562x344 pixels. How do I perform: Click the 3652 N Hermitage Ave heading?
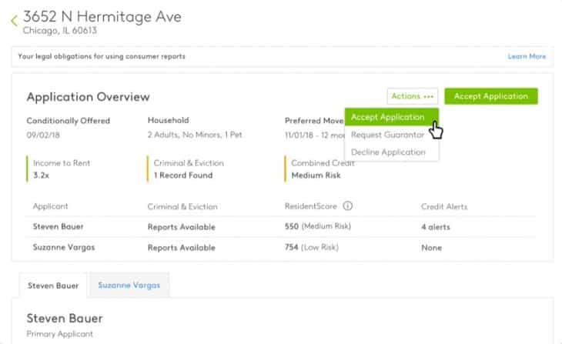pyautogui.click(x=102, y=16)
